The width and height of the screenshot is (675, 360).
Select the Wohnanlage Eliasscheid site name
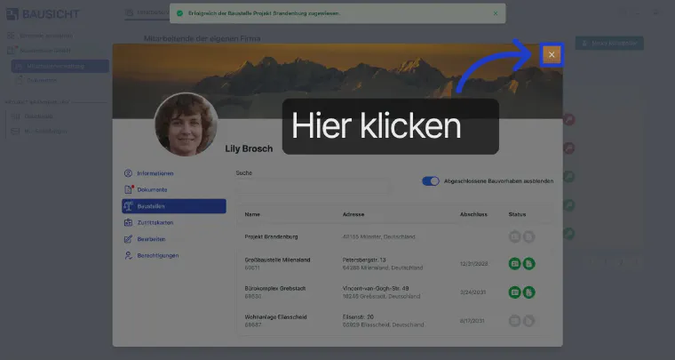tap(275, 317)
